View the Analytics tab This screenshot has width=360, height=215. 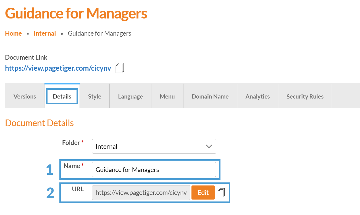(x=257, y=96)
